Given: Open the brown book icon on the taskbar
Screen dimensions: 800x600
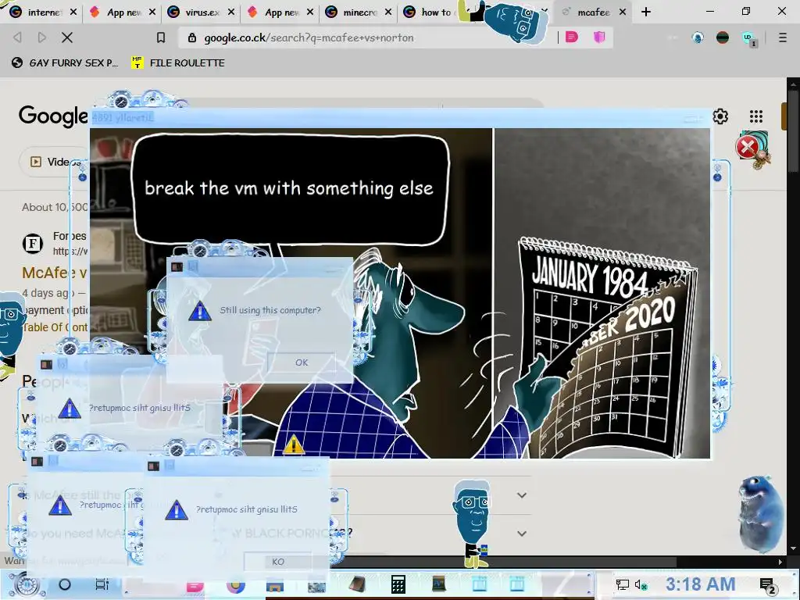Looking at the screenshot, I should (358, 584).
